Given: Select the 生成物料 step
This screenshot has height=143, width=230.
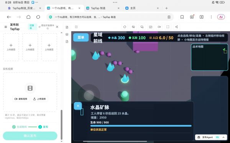Looking at the screenshot, I should (20, 127).
